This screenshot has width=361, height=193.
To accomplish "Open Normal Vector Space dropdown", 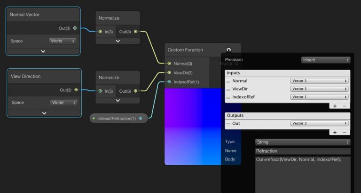I will (x=63, y=41).
